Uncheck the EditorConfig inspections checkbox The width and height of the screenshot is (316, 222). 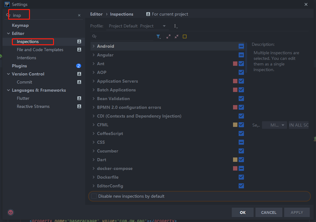241,186
